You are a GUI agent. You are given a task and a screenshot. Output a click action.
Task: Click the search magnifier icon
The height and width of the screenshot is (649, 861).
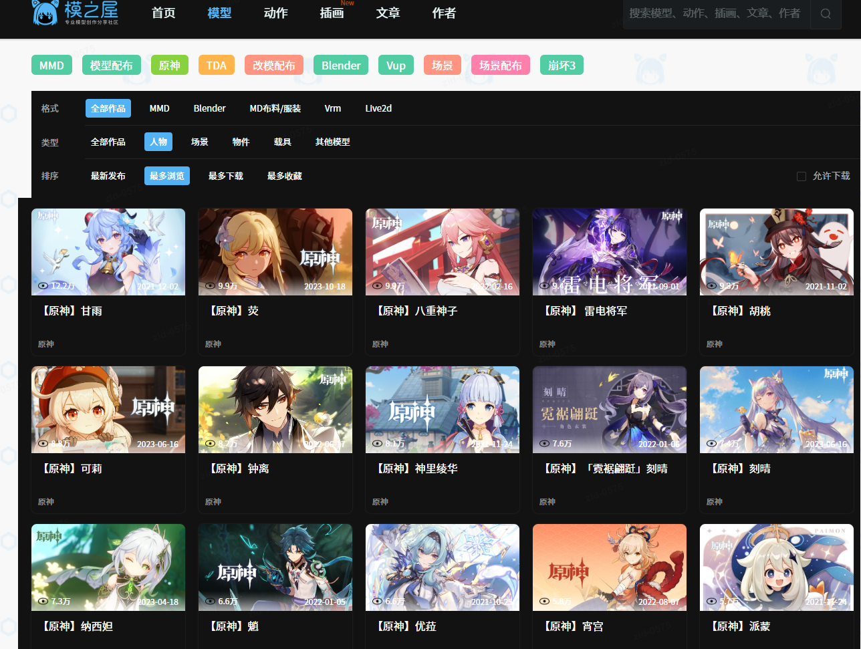tap(826, 13)
